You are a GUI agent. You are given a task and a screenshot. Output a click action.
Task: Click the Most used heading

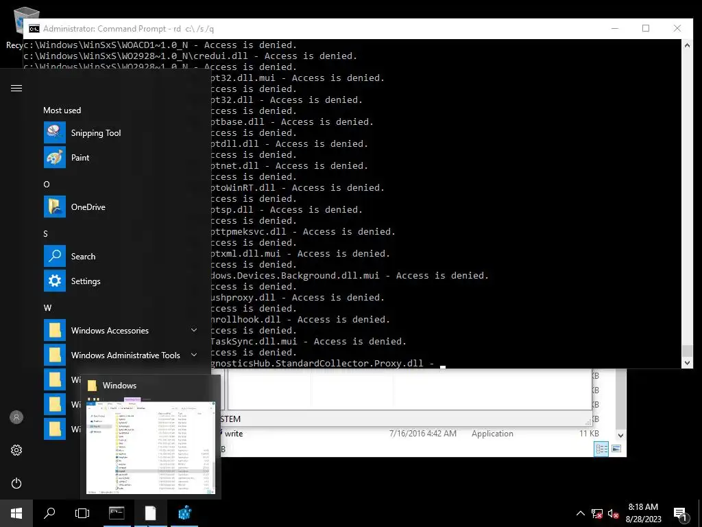point(62,110)
